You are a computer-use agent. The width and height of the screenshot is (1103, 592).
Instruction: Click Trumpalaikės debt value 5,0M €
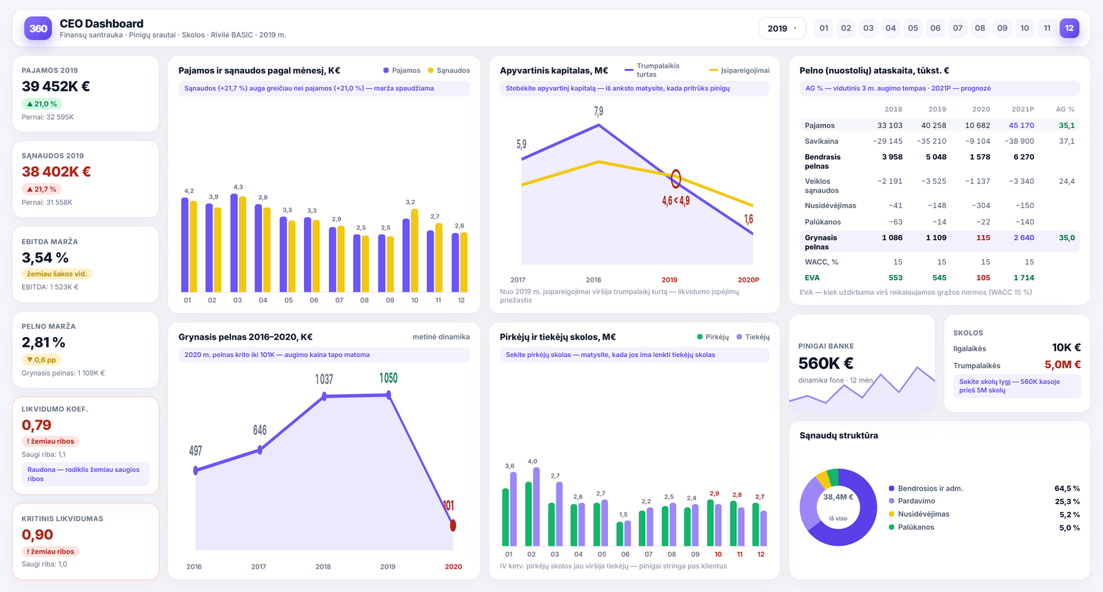click(1062, 365)
